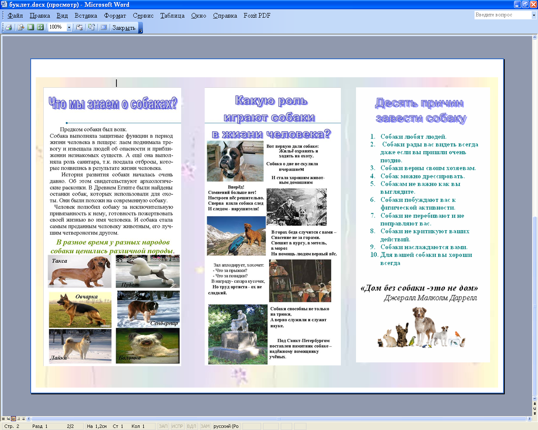This screenshot has height=430, width=538.
Task: Click the quote Дом без собаки -это не дом
Action: coord(419,288)
